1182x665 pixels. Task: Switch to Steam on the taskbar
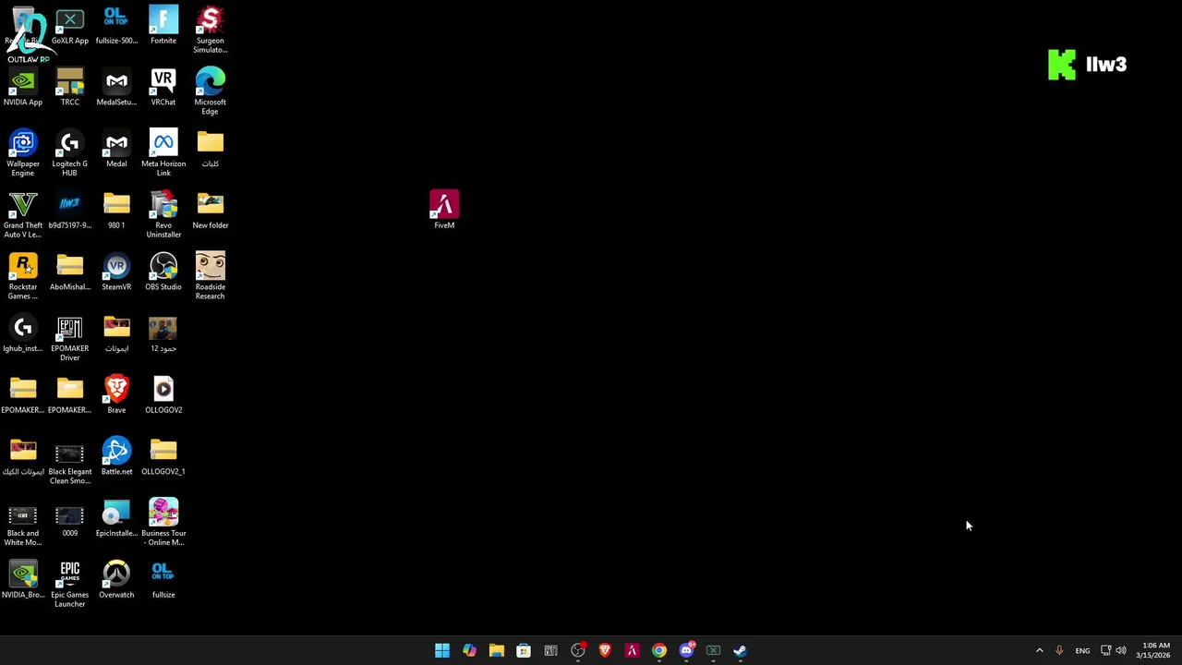pyautogui.click(x=741, y=650)
